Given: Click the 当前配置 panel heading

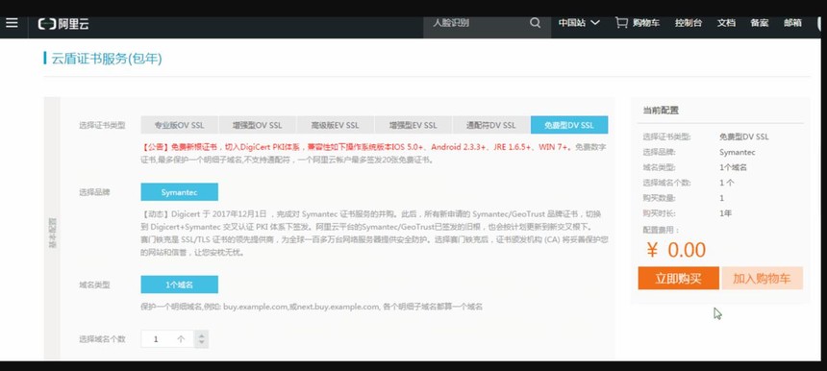Looking at the screenshot, I should [x=661, y=111].
